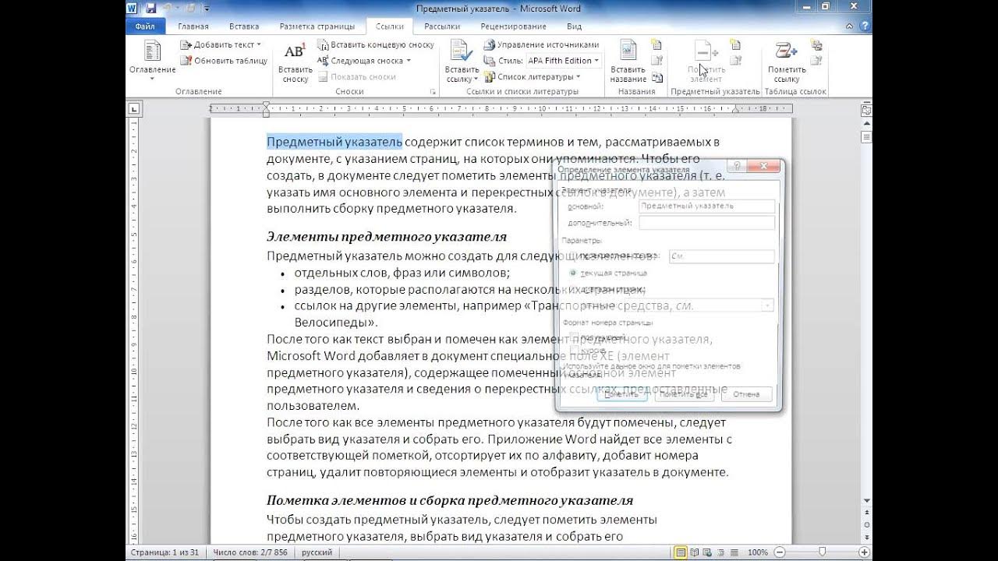Open the Список литературы dropdown
998x561 pixels.
pyautogui.click(x=533, y=76)
